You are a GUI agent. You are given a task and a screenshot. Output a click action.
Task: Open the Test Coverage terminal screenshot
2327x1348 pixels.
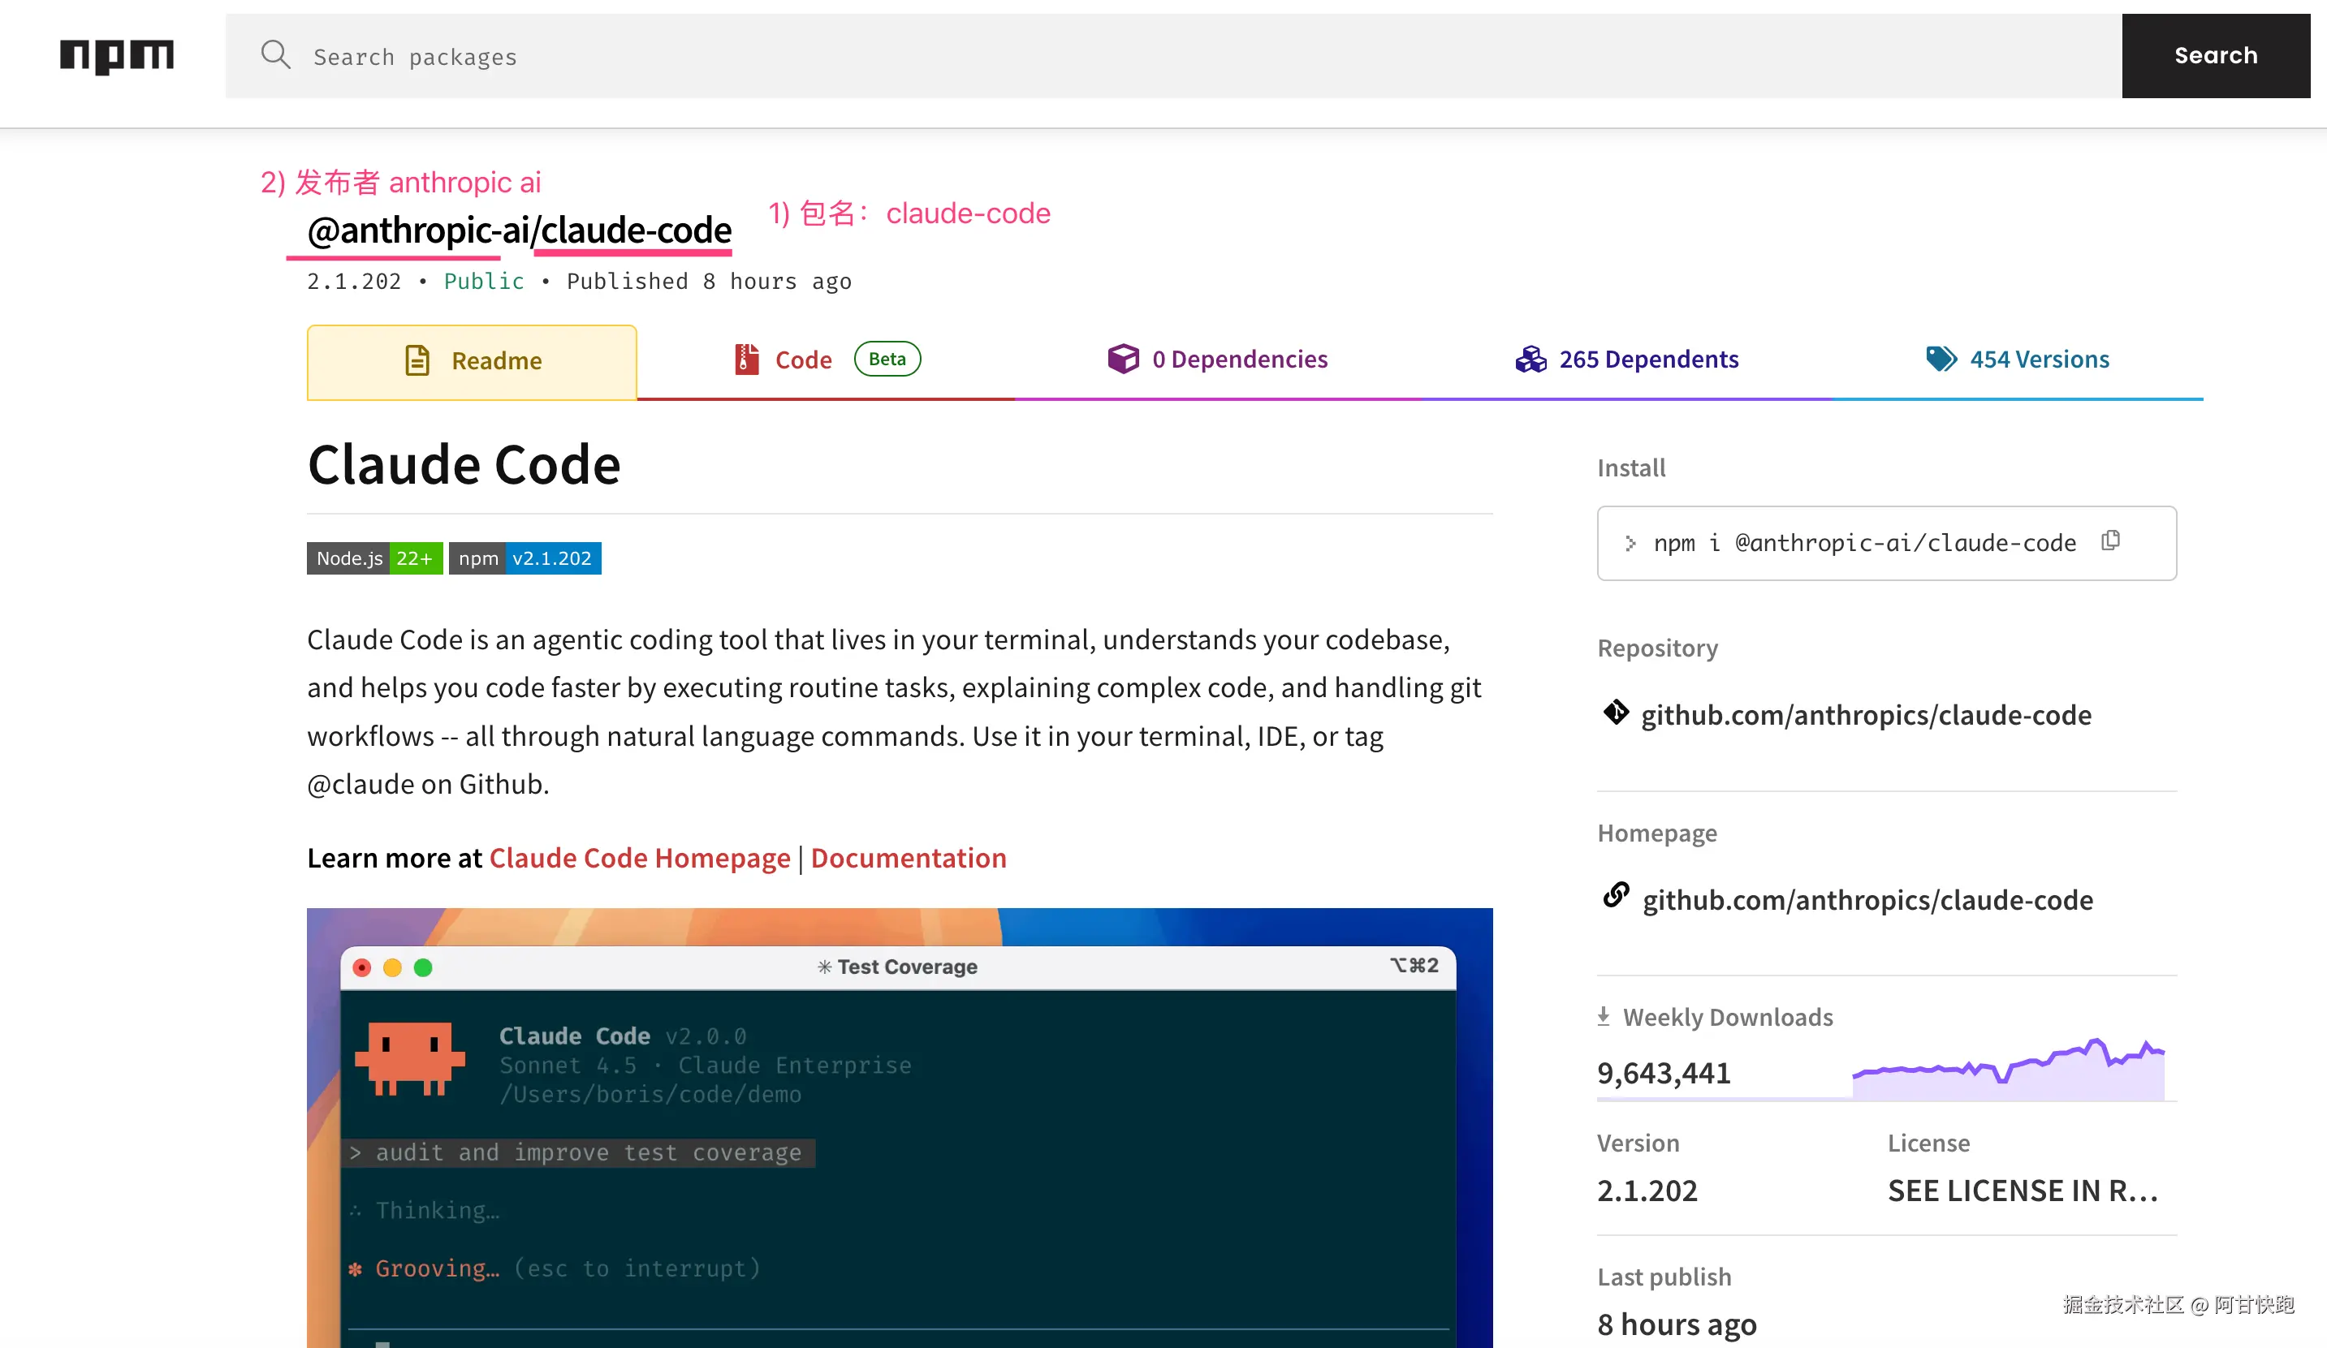coord(900,1127)
